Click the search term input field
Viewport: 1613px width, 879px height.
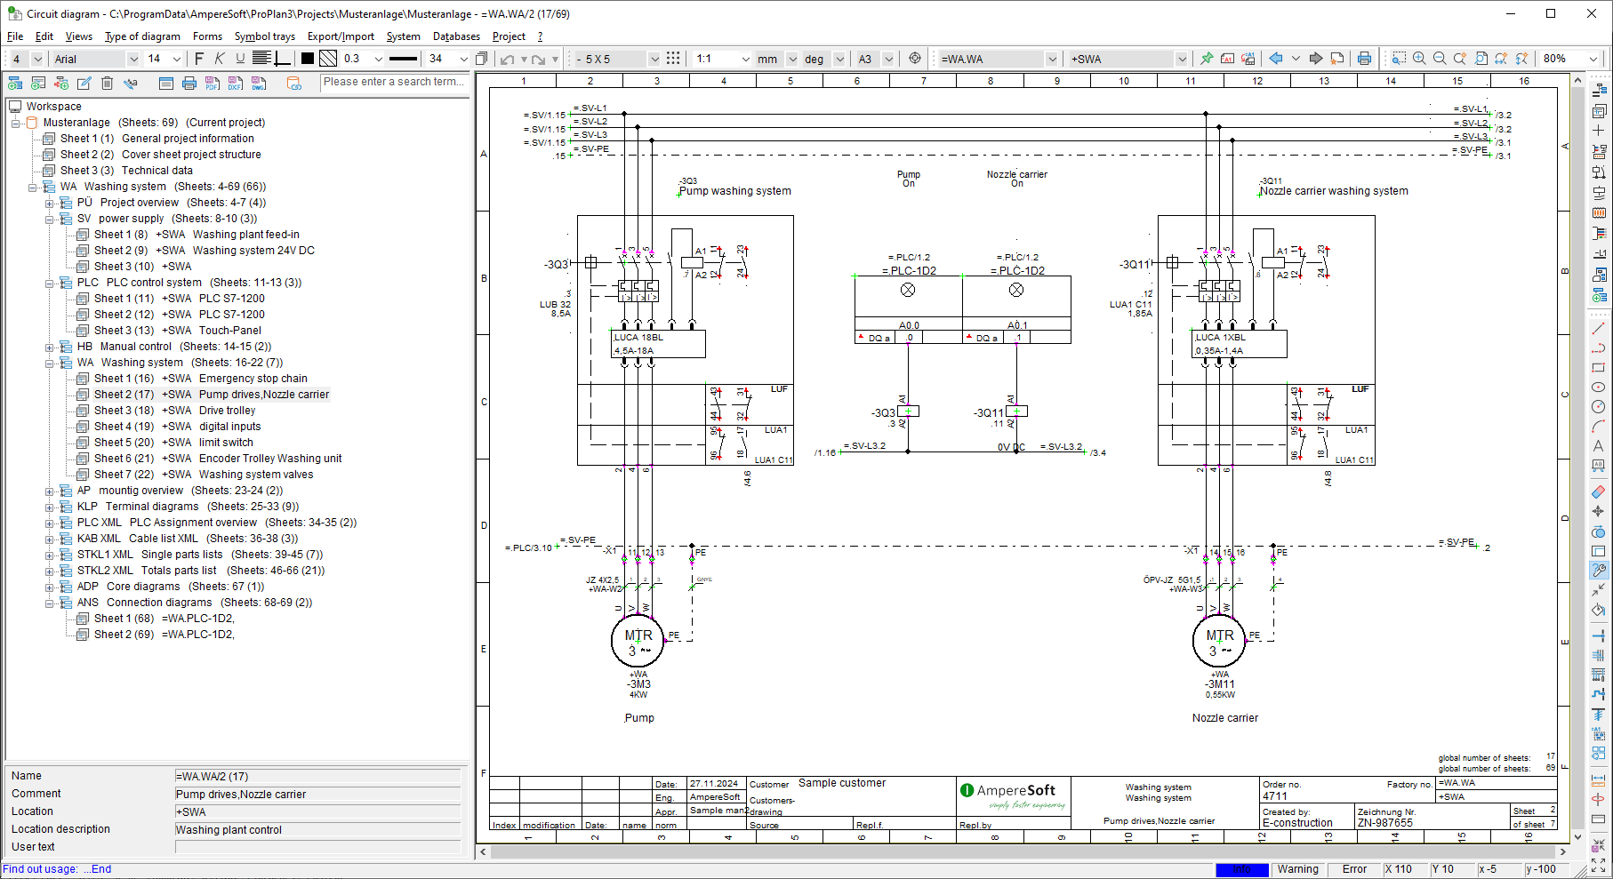(x=393, y=82)
